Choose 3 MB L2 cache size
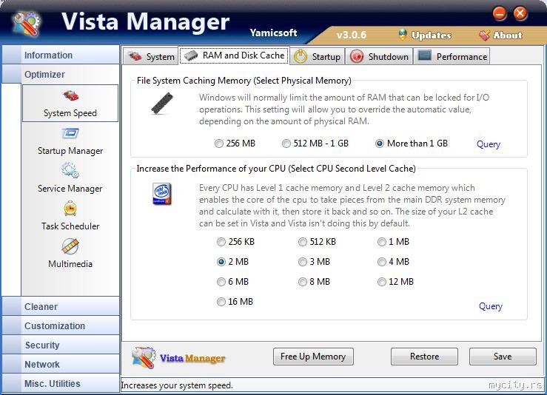547x395 pixels. pyautogui.click(x=315, y=262)
